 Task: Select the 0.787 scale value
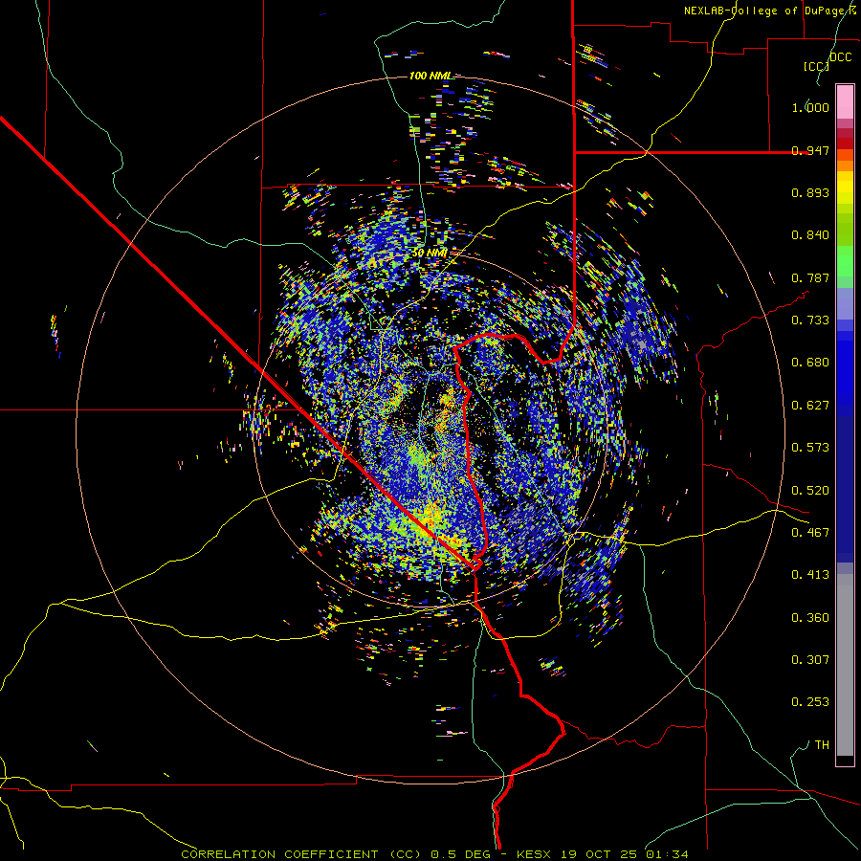coord(810,277)
